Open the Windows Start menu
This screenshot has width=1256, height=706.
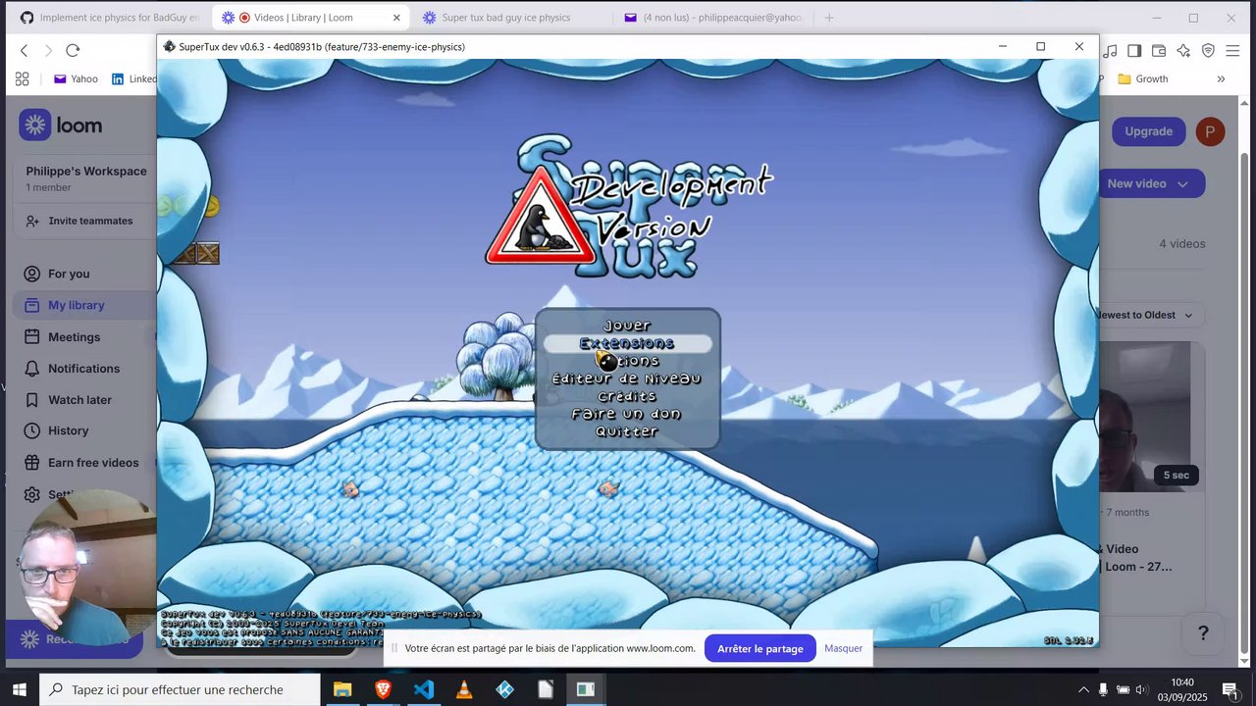(x=20, y=689)
